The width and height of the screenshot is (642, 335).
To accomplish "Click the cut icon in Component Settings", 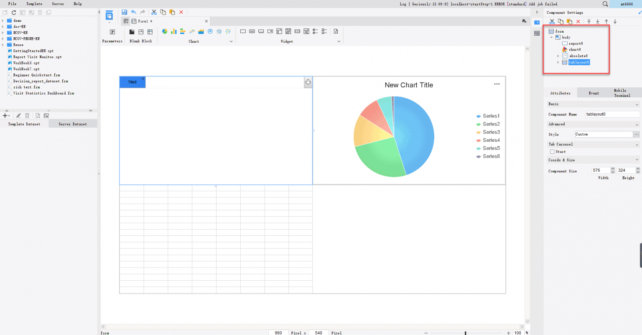I will pos(551,21).
